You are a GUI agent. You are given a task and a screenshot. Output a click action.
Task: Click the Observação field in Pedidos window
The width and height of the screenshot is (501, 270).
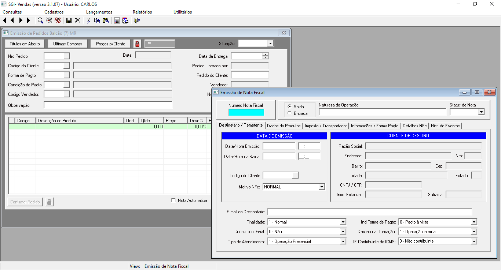[108, 105]
